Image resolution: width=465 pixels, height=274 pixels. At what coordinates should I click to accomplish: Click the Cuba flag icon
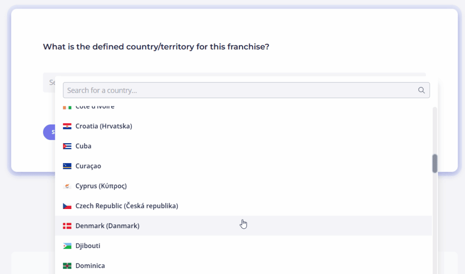pos(67,146)
